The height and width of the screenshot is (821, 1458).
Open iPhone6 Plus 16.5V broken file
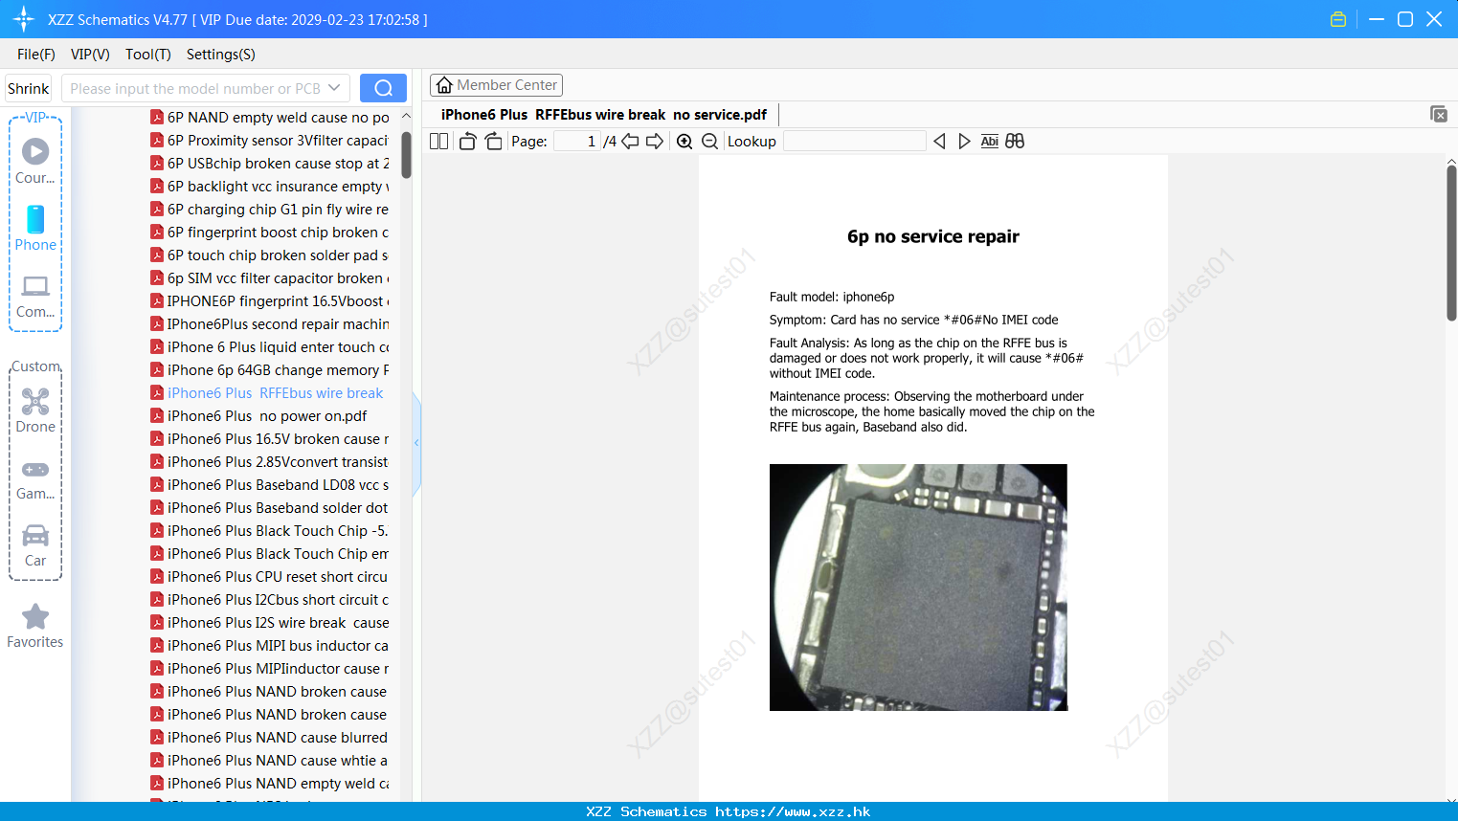coord(270,438)
